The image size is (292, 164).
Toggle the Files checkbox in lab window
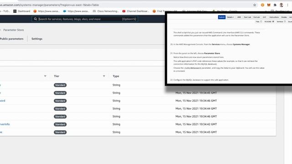point(261,21)
